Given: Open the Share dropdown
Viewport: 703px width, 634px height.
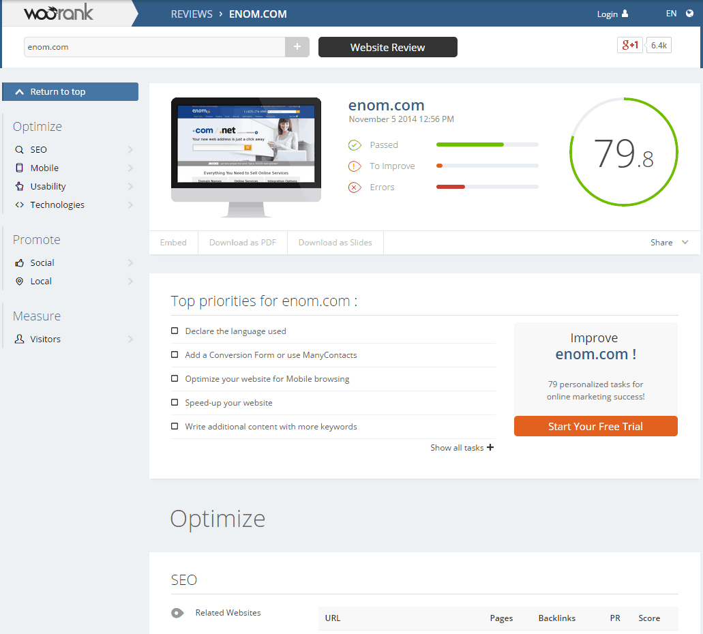Looking at the screenshot, I should click(669, 243).
